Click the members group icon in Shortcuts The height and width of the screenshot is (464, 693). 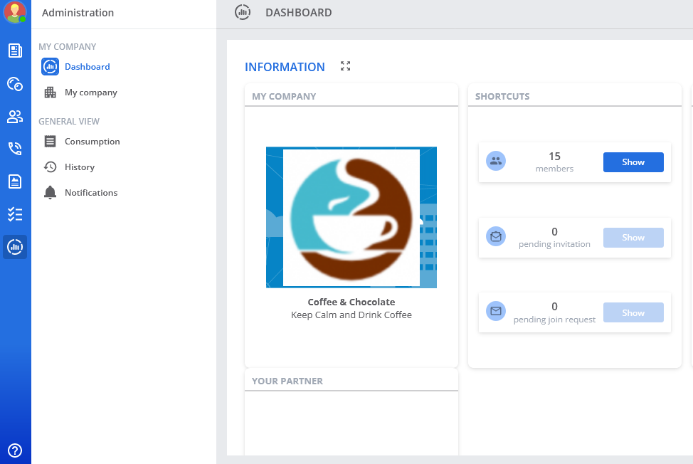pyautogui.click(x=496, y=162)
